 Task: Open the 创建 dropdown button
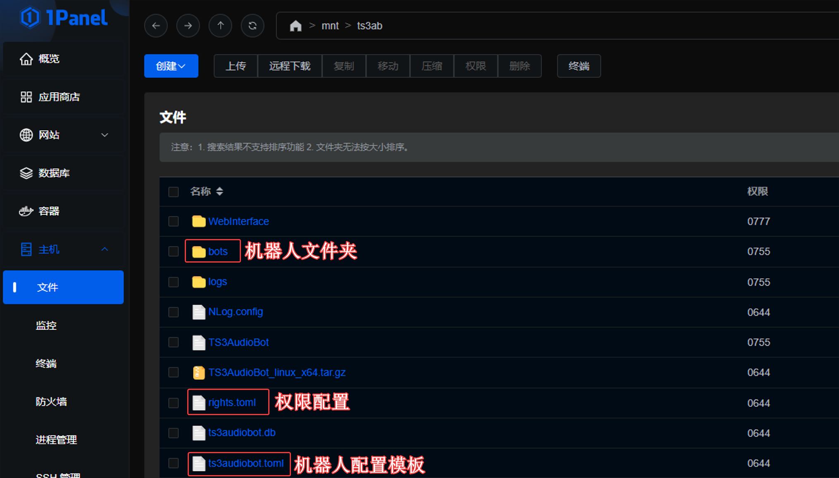click(171, 66)
